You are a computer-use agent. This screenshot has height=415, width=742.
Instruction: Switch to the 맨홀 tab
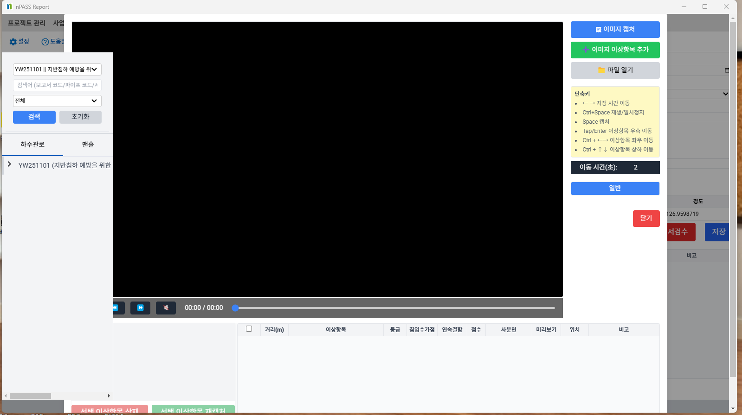(x=88, y=145)
